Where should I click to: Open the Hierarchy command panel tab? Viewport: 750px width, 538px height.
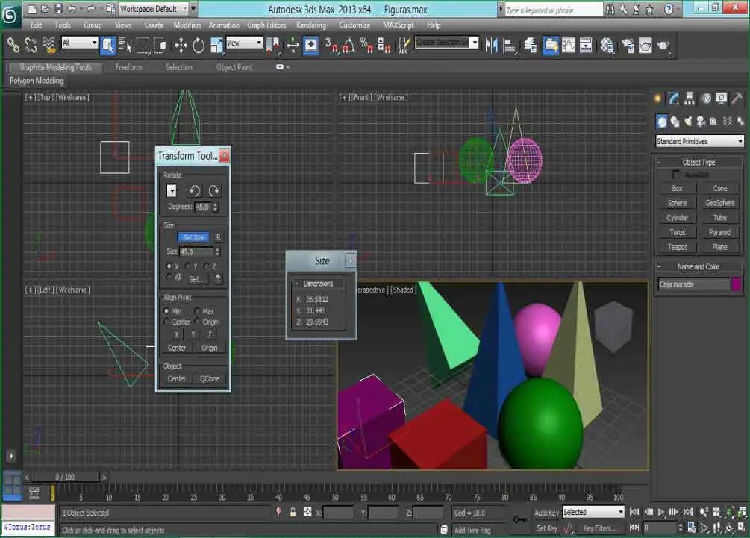point(690,98)
